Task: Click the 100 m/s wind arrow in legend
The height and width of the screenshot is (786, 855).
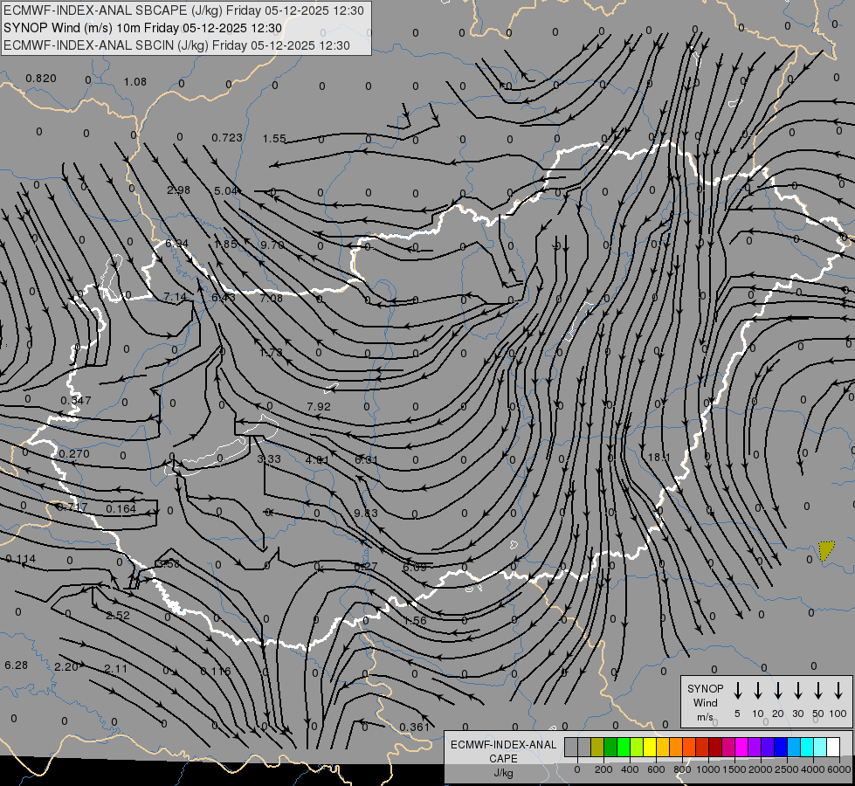Action: tap(838, 691)
